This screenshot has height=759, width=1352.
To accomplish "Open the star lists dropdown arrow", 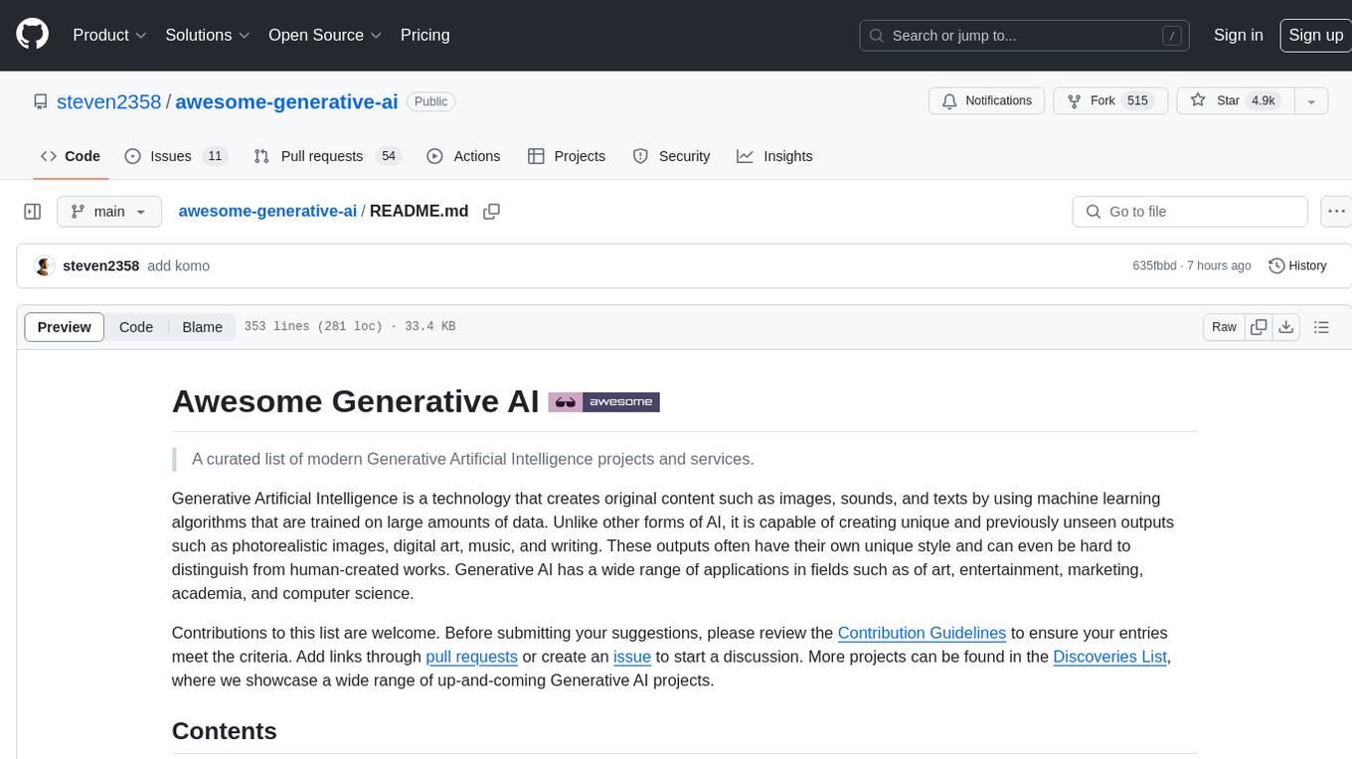I will coord(1311,101).
